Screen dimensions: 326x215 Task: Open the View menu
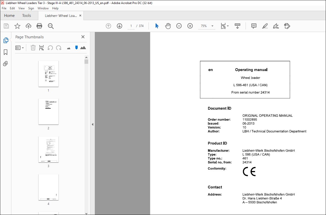(x=21, y=8)
